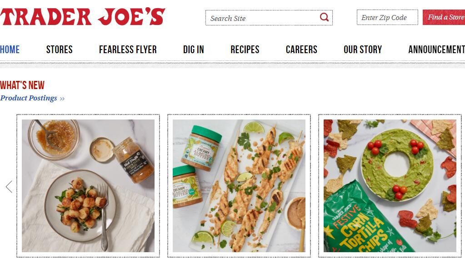Click the Trader Joe's logo
This screenshot has height=259, width=465.
[x=83, y=17]
